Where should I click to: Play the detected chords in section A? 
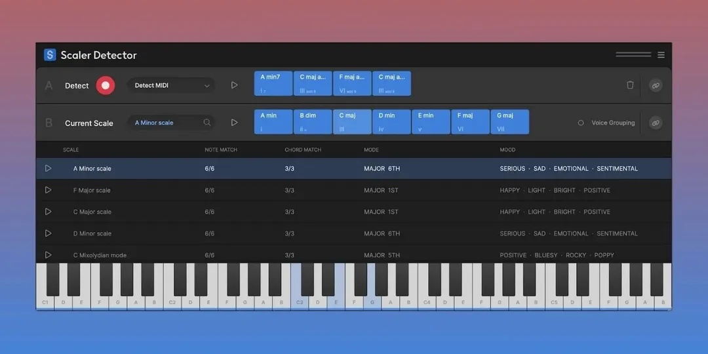click(234, 85)
